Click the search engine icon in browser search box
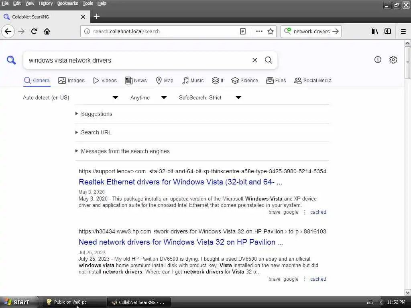This screenshot has height=308, width=411. click(287, 31)
